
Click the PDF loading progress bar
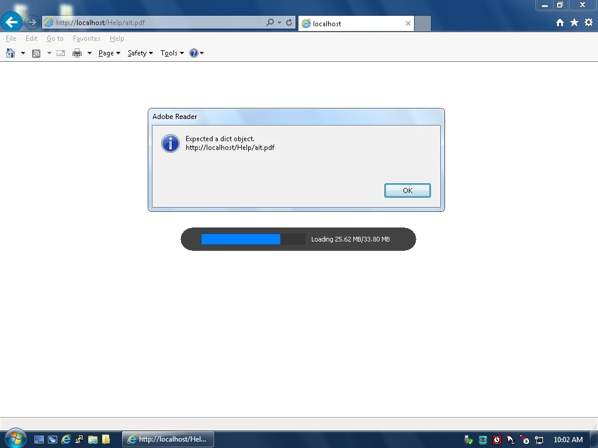[x=253, y=239]
